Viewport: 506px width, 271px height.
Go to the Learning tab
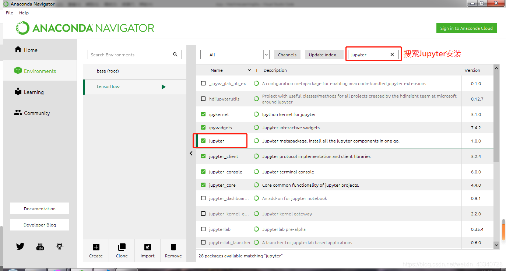coord(40,92)
